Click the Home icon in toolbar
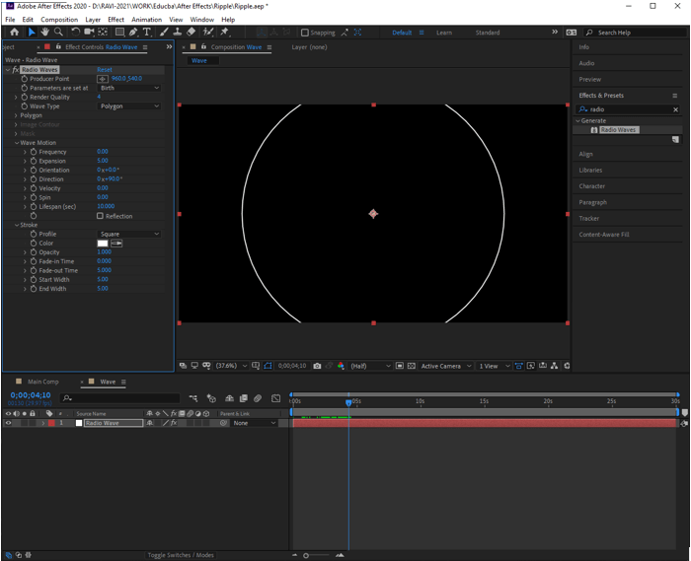691x561 pixels. click(x=15, y=33)
